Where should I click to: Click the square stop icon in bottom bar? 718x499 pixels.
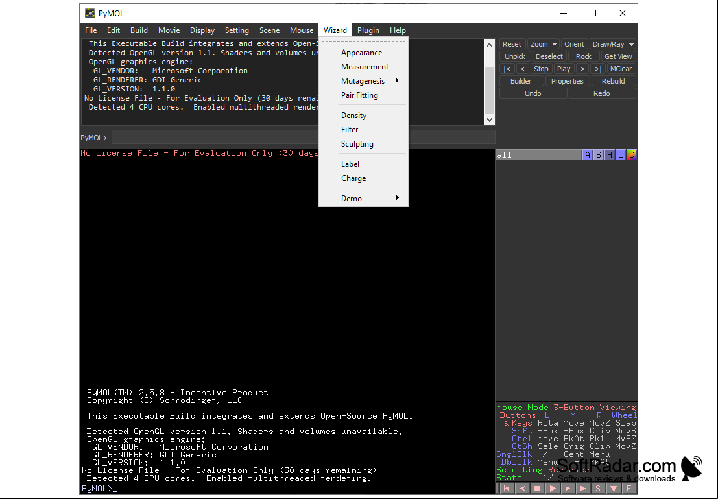pos(537,489)
